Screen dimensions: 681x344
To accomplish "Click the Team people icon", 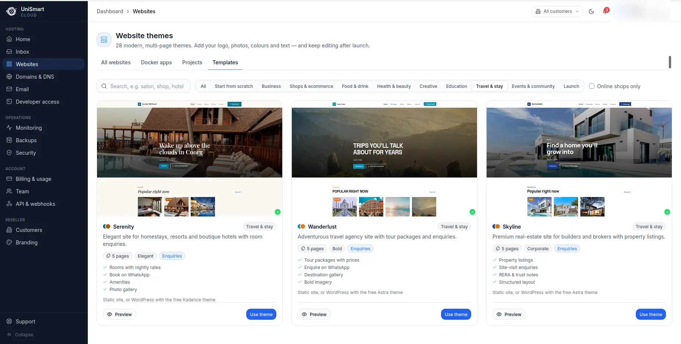I will click(9, 191).
